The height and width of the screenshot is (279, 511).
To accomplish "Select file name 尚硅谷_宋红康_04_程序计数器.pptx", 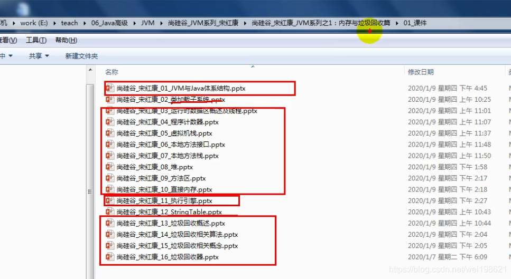I will [168, 122].
